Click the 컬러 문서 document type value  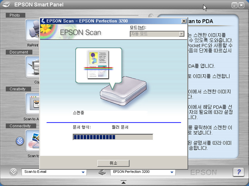pos(120,127)
